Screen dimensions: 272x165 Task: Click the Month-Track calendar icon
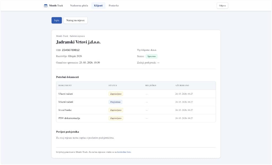[x=45, y=5]
